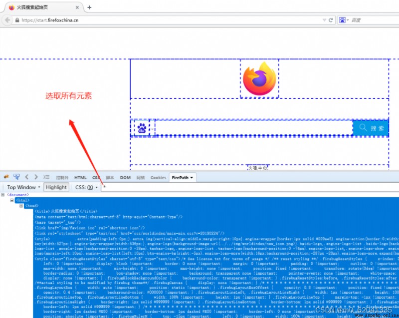The width and height of the screenshot is (399, 318).
Task: Switch to the DOM tab
Action: pyautogui.click(x=125, y=177)
